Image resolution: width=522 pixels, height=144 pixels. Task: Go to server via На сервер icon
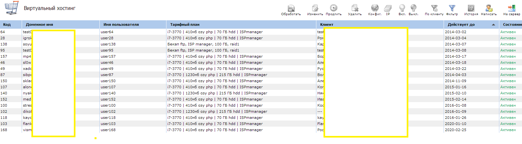point(511,9)
